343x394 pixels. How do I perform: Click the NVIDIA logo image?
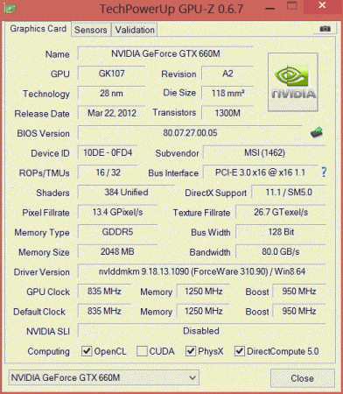click(x=293, y=82)
